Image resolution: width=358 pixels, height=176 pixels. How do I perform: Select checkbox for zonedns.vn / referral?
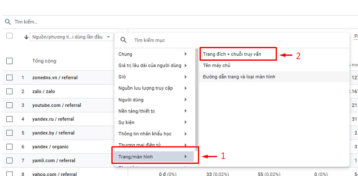9,78
